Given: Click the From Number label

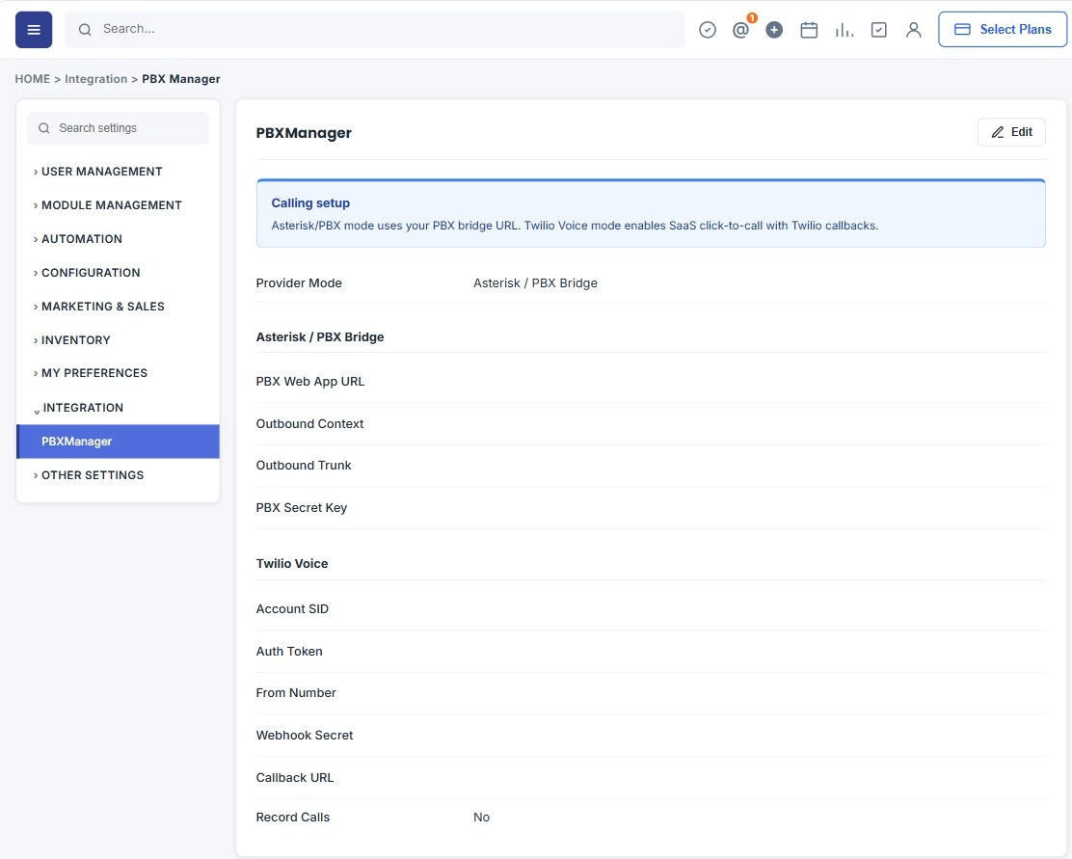Looking at the screenshot, I should click(296, 693).
